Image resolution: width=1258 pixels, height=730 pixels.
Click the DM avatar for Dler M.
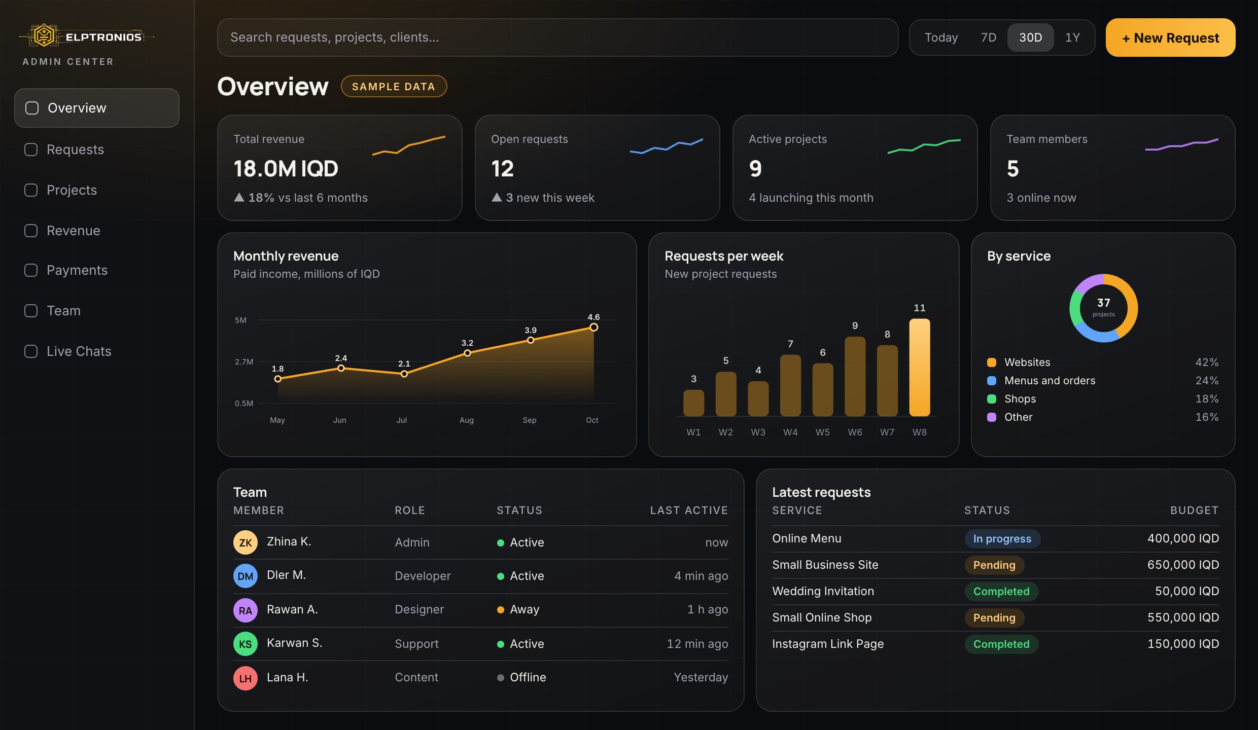[x=246, y=576]
